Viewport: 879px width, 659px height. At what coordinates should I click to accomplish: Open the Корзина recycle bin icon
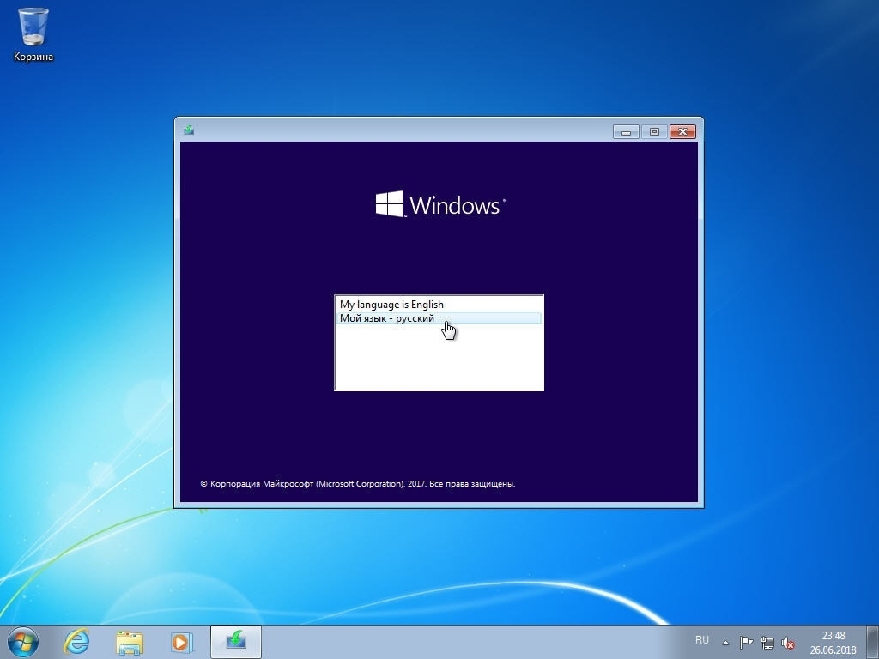click(x=33, y=34)
